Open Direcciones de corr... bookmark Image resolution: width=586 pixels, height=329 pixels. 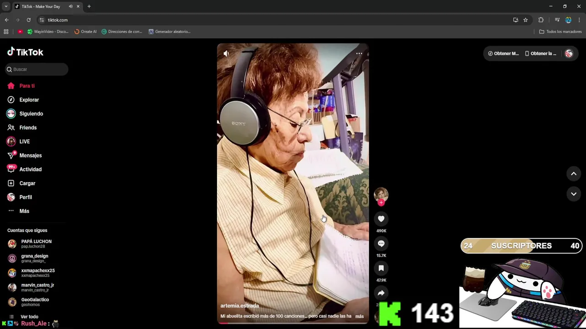pyautogui.click(x=122, y=32)
